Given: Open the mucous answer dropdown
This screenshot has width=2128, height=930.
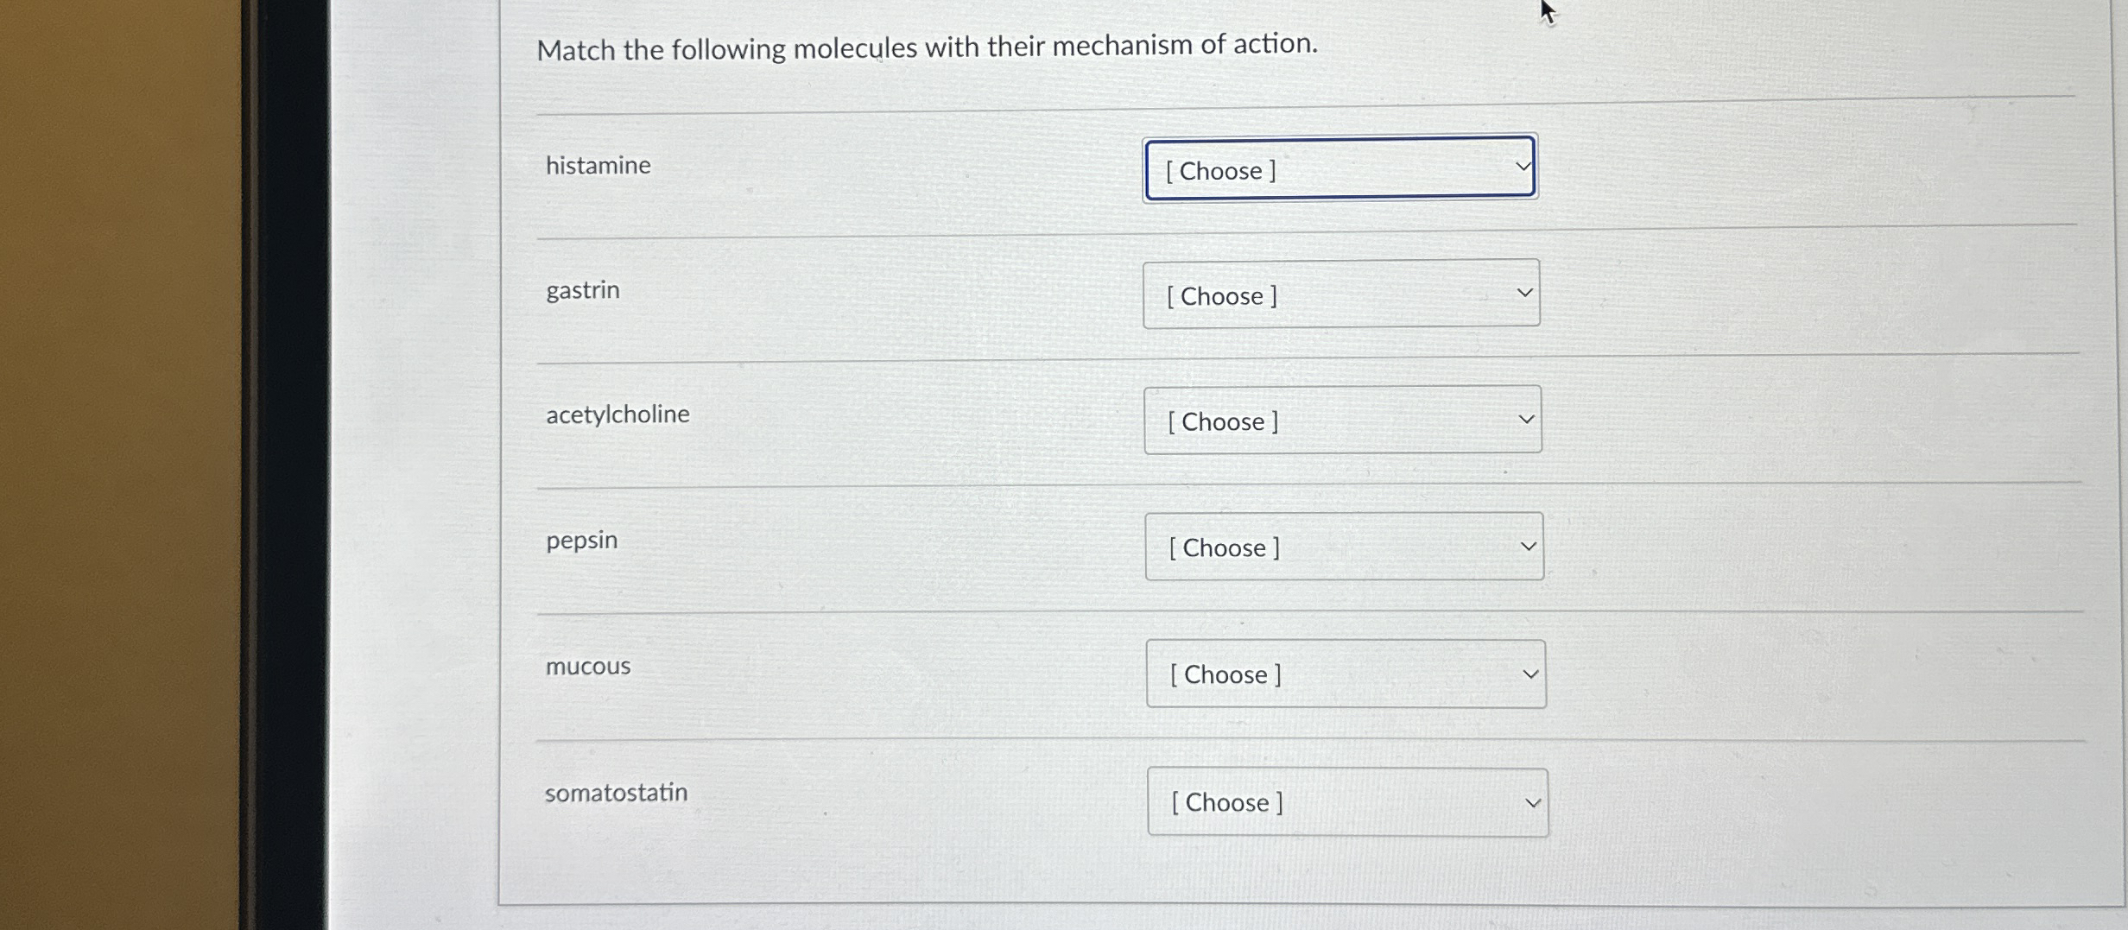Looking at the screenshot, I should pyautogui.click(x=1346, y=674).
